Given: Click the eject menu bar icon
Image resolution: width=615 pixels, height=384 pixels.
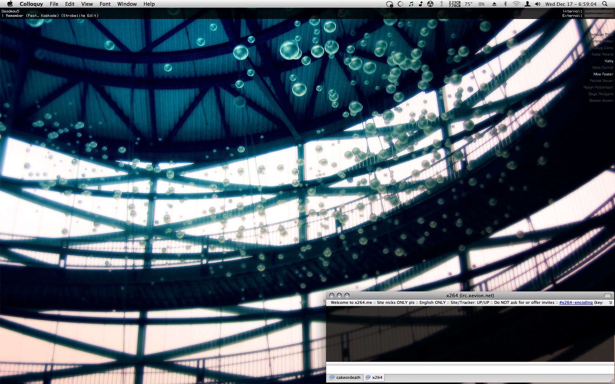Looking at the screenshot, I should point(494,4).
